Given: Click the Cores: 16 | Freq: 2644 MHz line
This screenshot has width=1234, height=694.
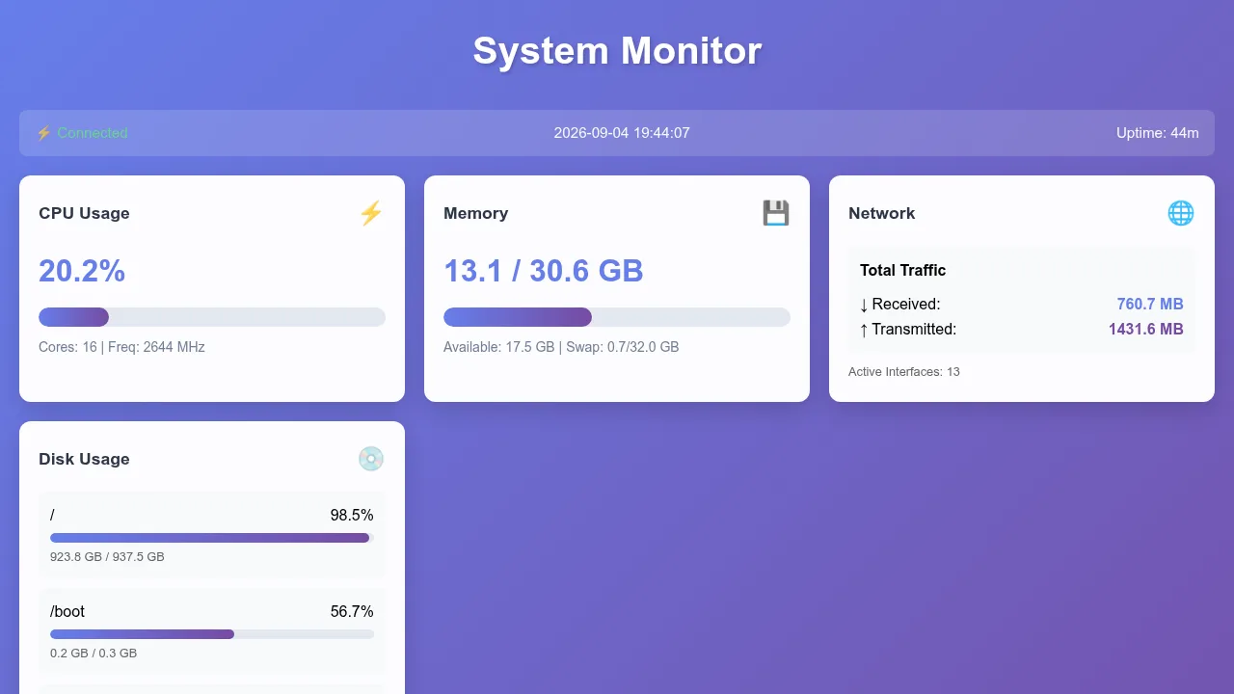Looking at the screenshot, I should point(121,347).
